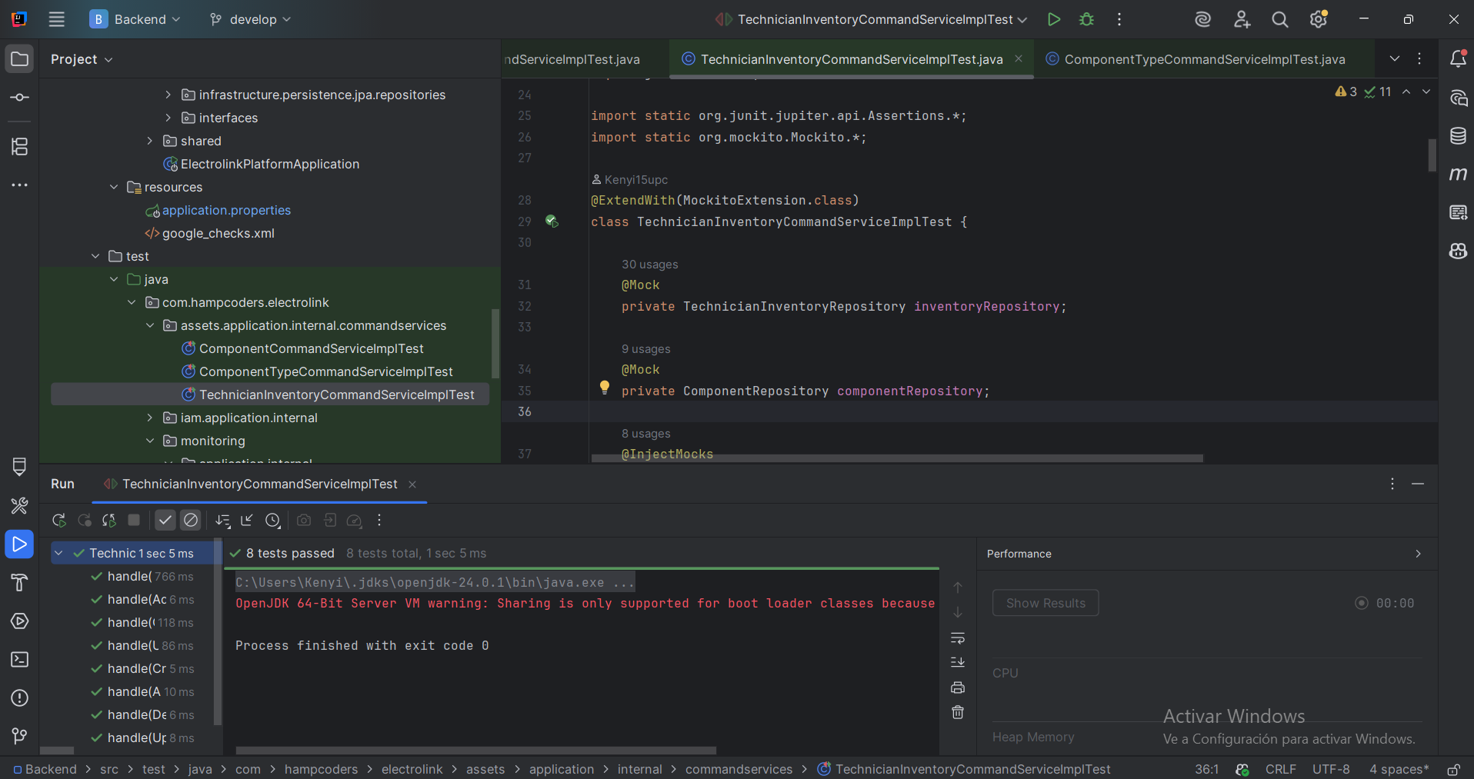Open Search Everywhere magnifier
Image resolution: width=1474 pixels, height=779 pixels.
(1280, 19)
